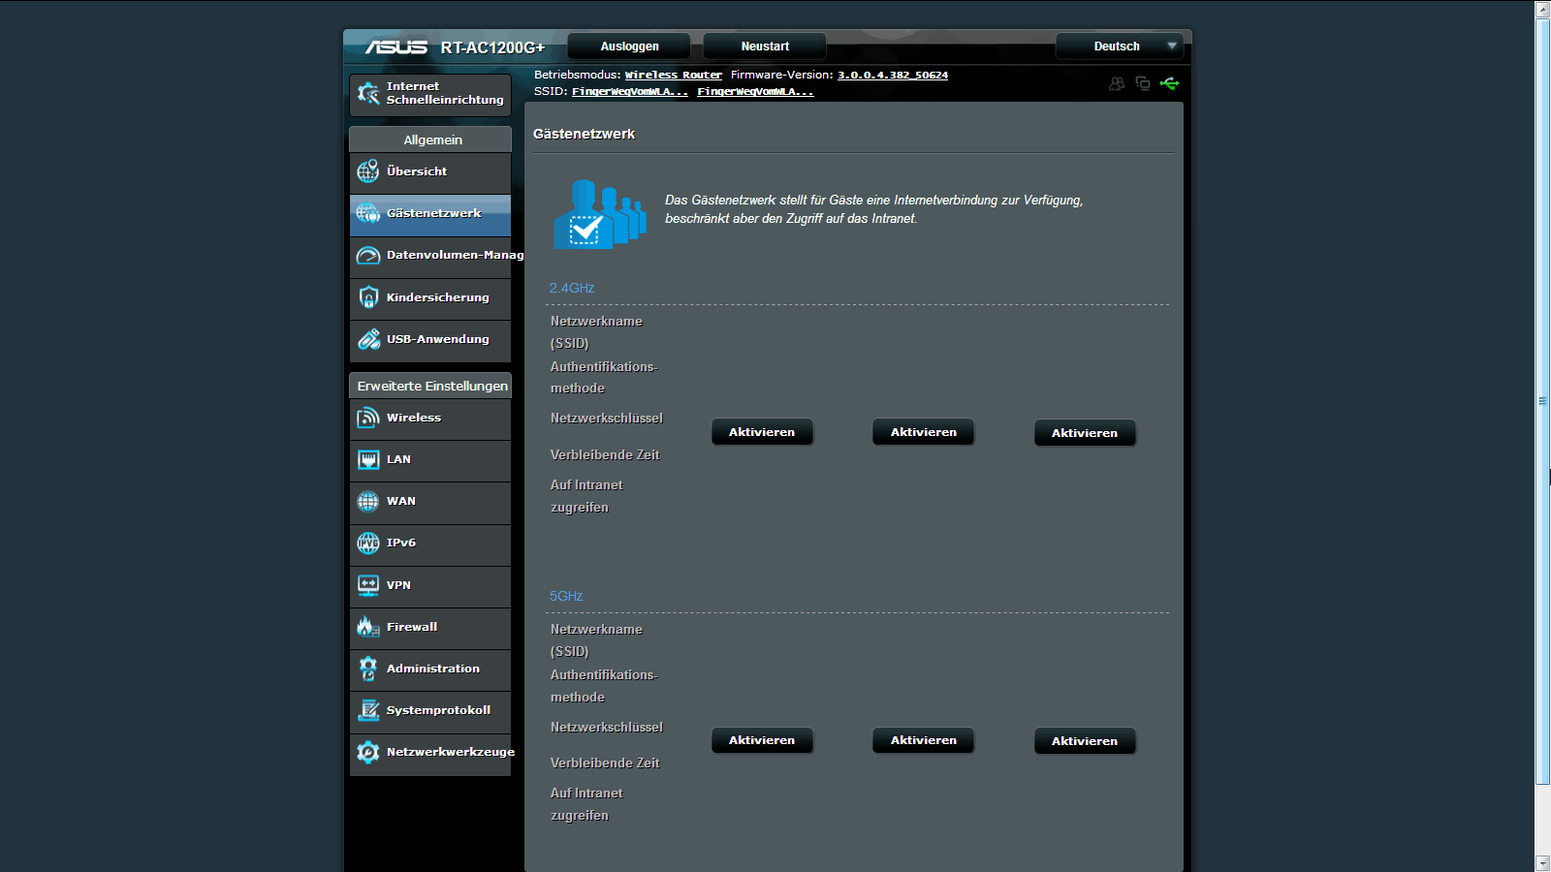Screen dimensions: 1551x872
Task: Click the guest users status icon in header
Action: click(1117, 83)
